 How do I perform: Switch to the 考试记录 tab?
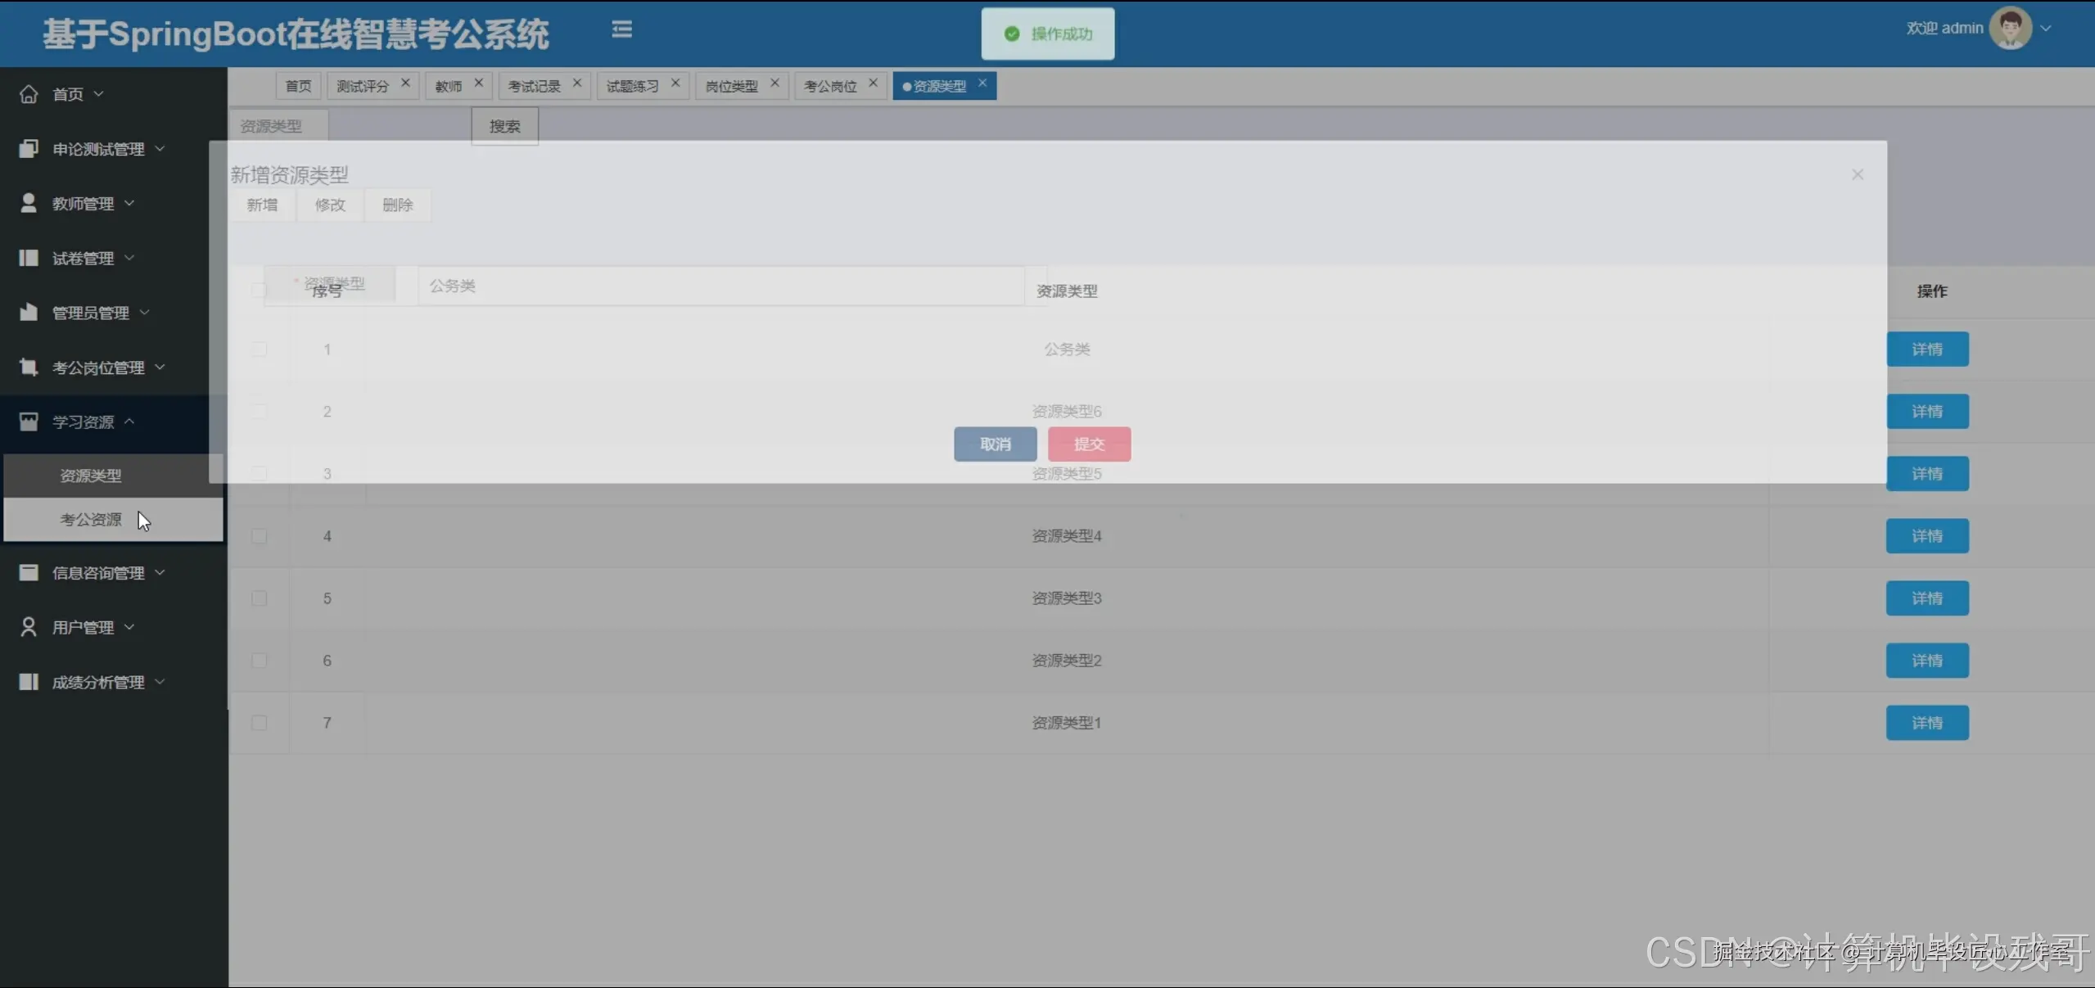click(534, 86)
